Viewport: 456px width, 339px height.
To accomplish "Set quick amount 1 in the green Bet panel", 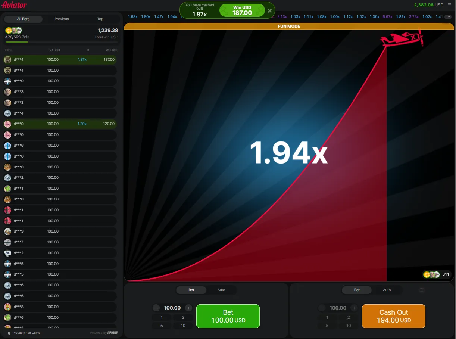I will 162,317.
